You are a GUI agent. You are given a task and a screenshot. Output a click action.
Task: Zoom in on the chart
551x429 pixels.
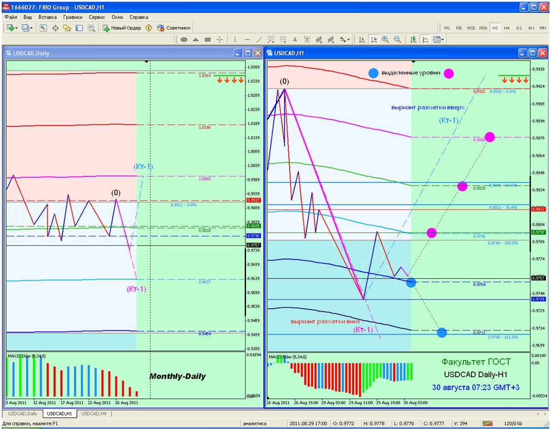pyautogui.click(x=386, y=40)
